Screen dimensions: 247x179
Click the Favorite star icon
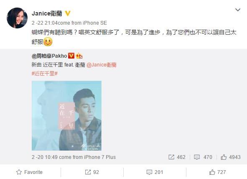19,172
